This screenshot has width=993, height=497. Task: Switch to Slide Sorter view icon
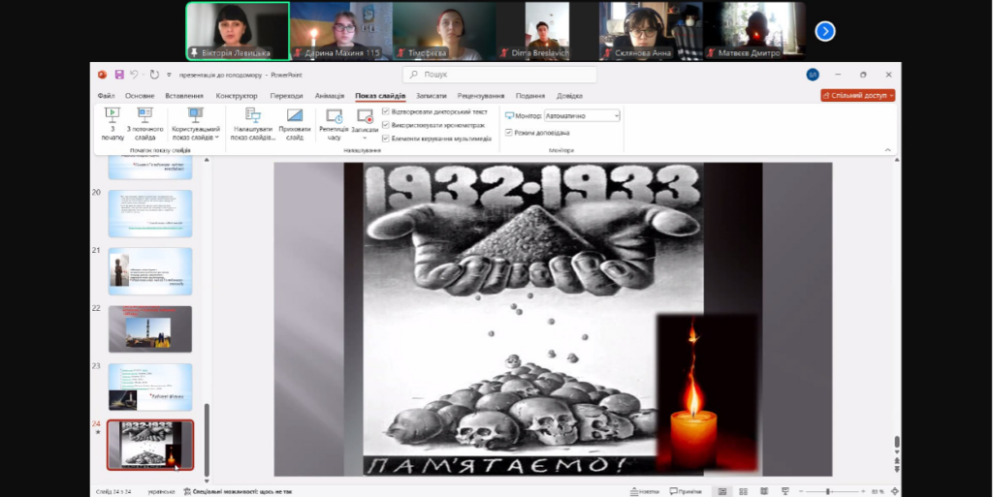pyautogui.click(x=744, y=491)
